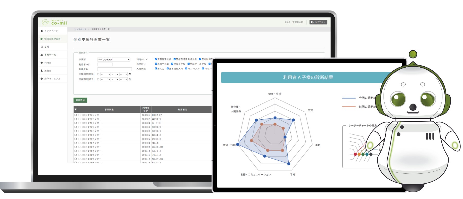The height and width of the screenshot is (199, 463).
Task: Enable the 支援期間[開始] checkbox
Action: (98, 74)
